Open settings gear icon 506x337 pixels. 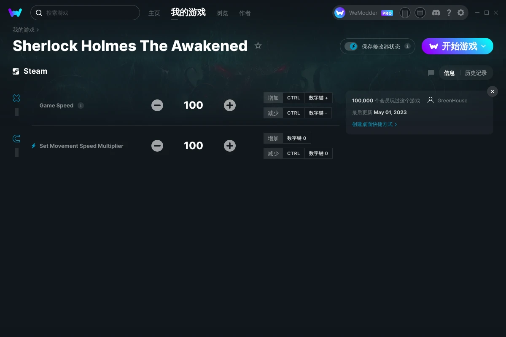tap(461, 13)
